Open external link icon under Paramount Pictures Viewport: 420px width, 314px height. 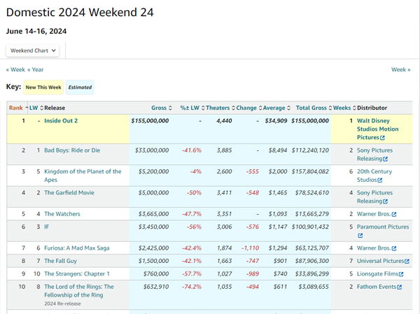click(360, 236)
